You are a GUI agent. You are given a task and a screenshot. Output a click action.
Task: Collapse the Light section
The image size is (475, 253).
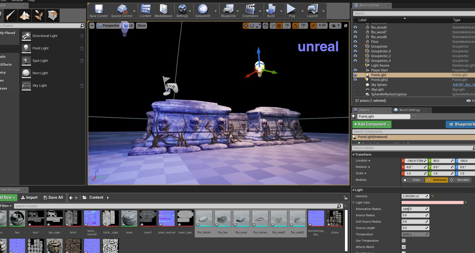pyautogui.click(x=353, y=190)
